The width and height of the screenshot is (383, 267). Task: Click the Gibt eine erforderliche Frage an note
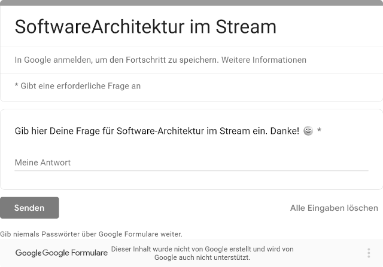point(78,86)
